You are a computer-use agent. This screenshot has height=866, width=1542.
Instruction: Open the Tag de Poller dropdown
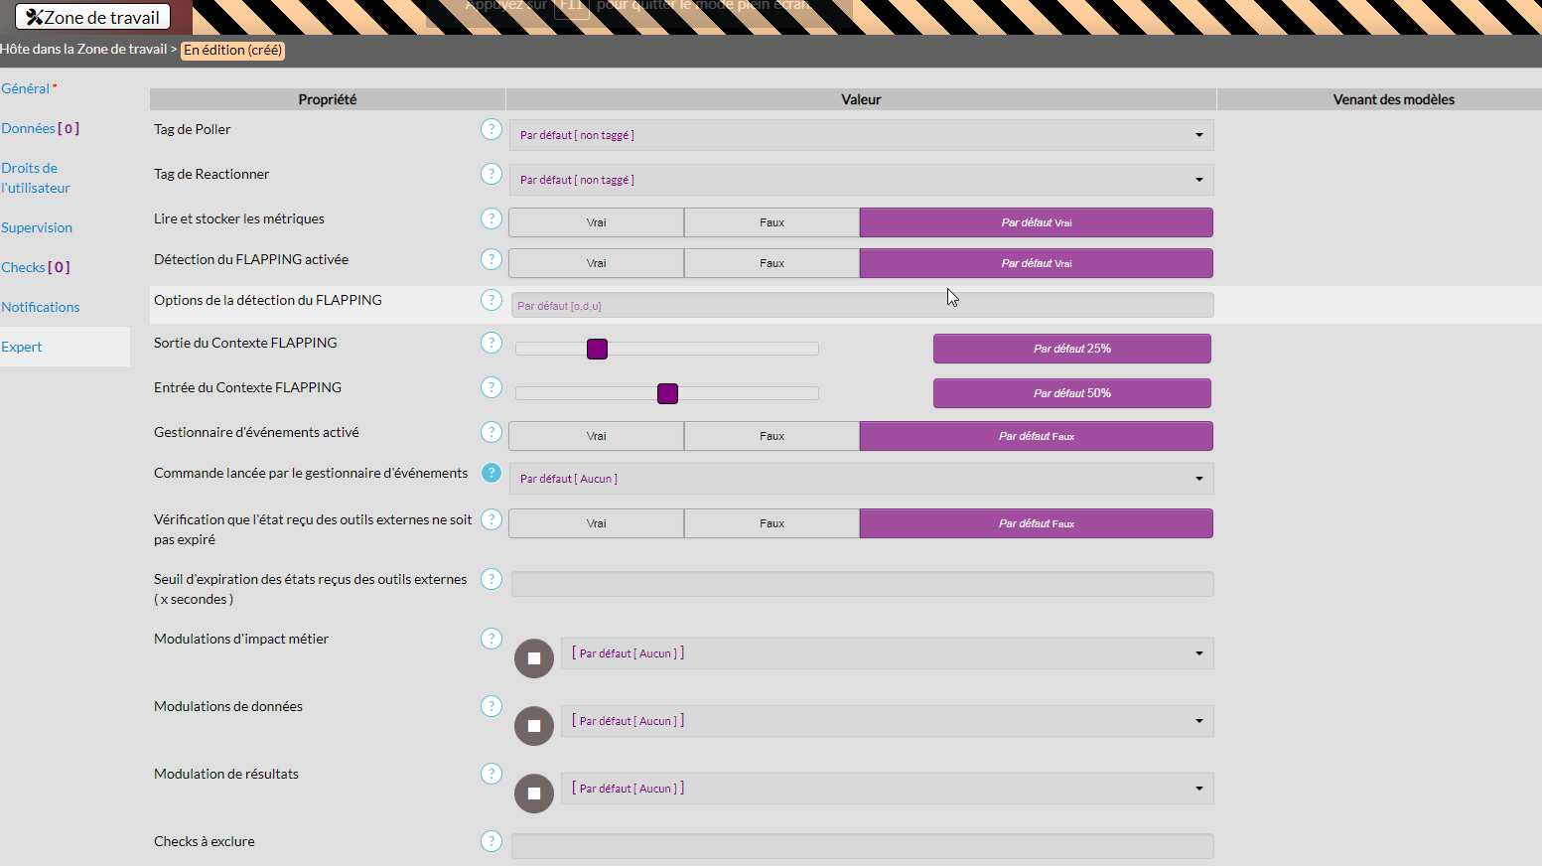(861, 135)
